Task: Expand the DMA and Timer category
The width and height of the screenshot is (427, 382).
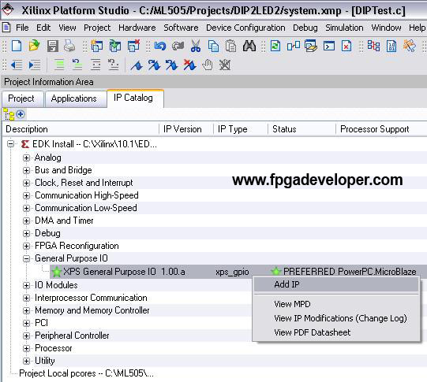Action: pos(26,221)
